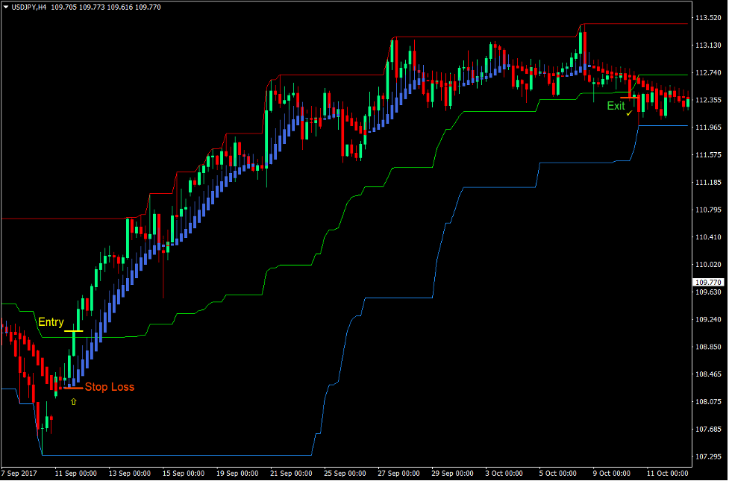Click price axis value 107.685

708,429
